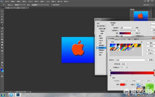The image size is (155, 97).
Task: Enable Satin style checkbox
Action: (98, 43)
